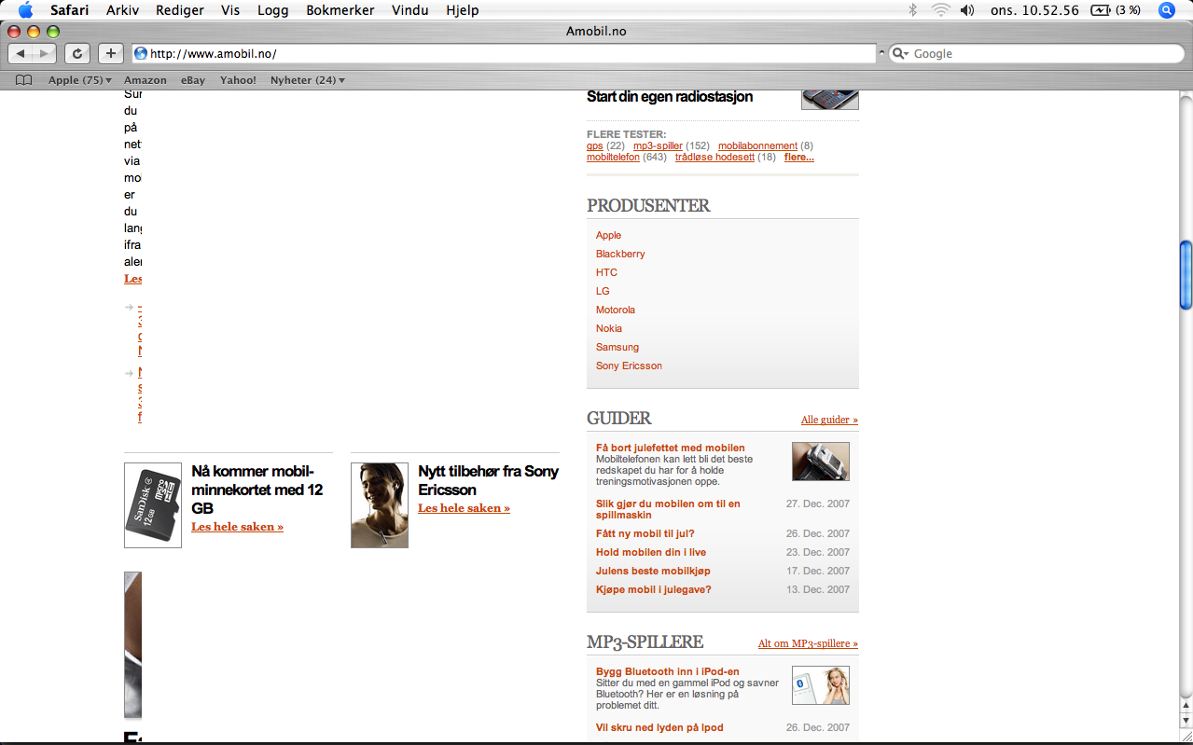Open 'Vil skru ned lyden på Ipod' article
The height and width of the screenshot is (745, 1193).
(659, 727)
